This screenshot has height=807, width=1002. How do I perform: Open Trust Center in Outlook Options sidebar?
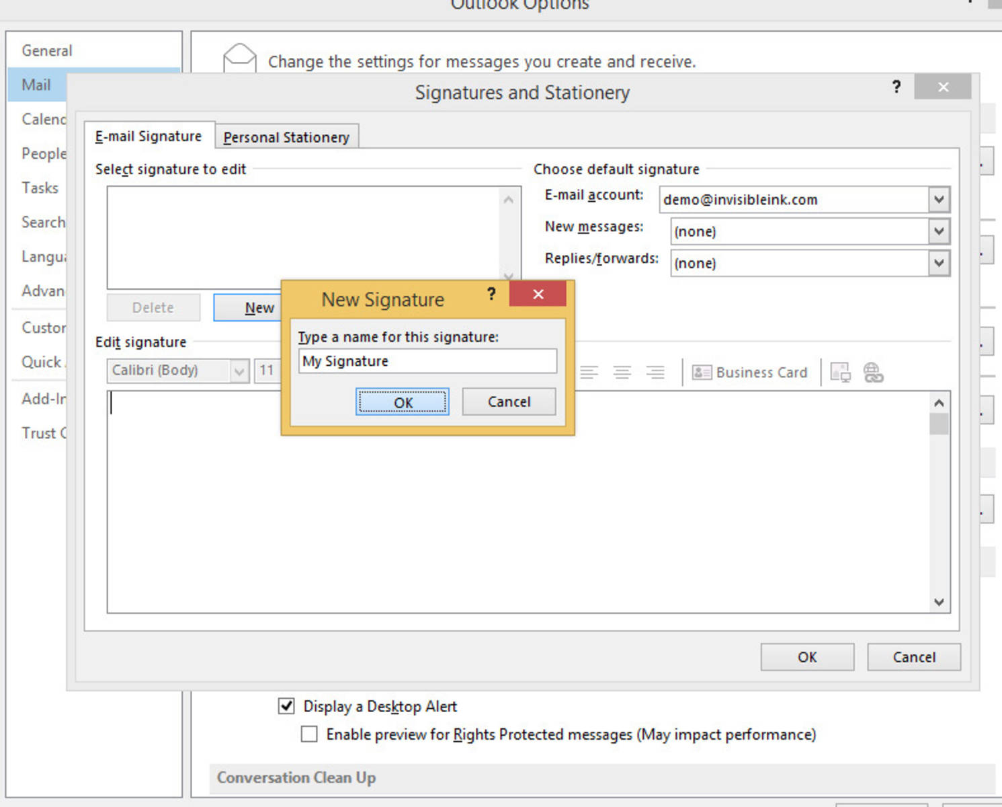tap(43, 433)
